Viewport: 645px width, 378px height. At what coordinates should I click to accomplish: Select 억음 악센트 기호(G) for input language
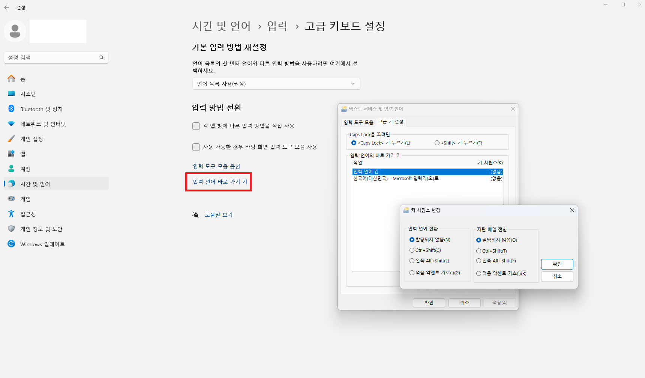pyautogui.click(x=412, y=273)
